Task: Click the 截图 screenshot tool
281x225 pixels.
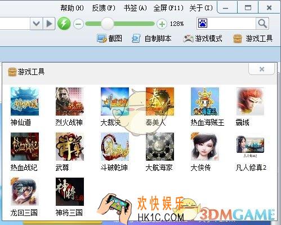Action: 110,38
